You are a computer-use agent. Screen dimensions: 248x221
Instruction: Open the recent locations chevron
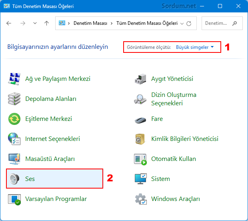(35, 24)
